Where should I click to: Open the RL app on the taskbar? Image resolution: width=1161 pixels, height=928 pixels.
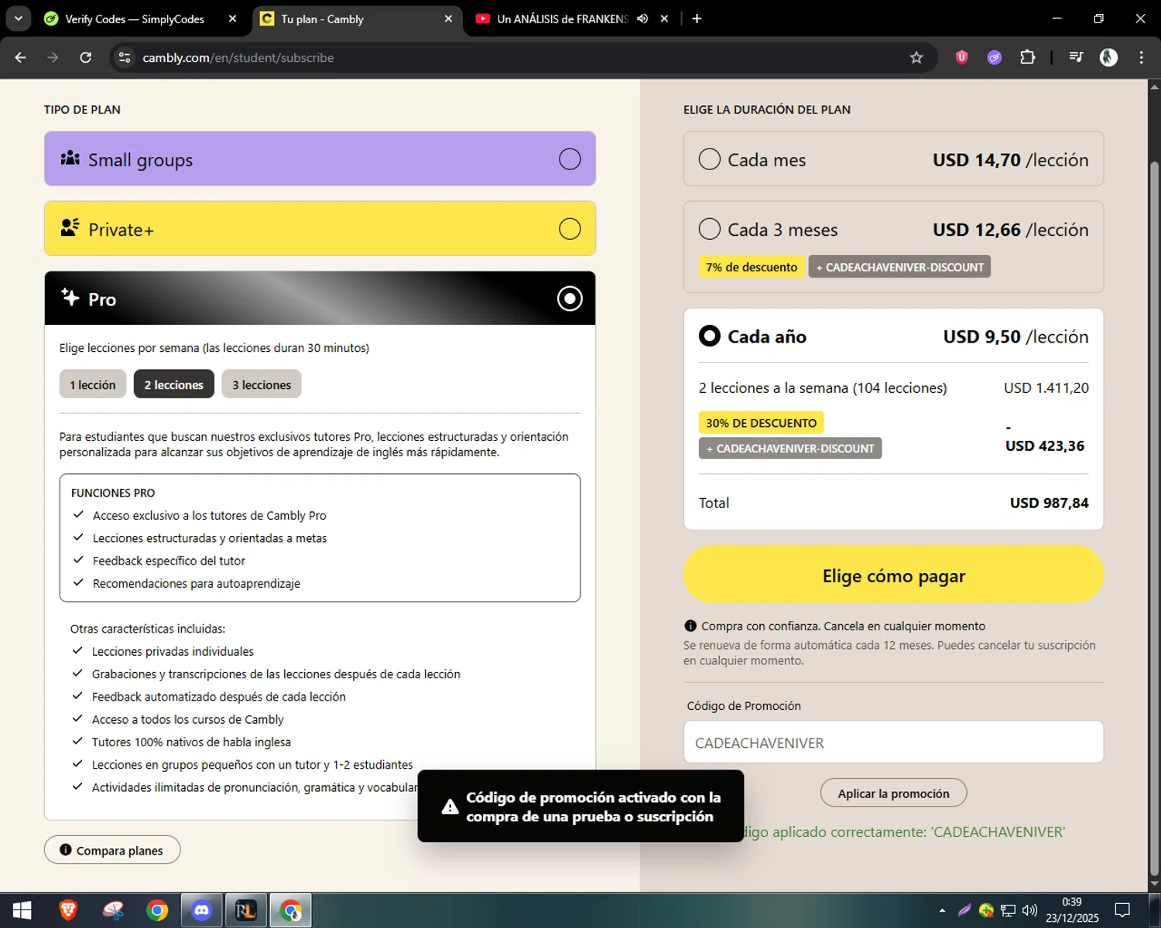click(246, 910)
